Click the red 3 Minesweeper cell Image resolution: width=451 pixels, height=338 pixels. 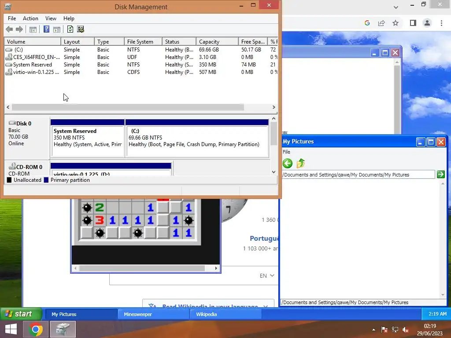click(x=100, y=220)
